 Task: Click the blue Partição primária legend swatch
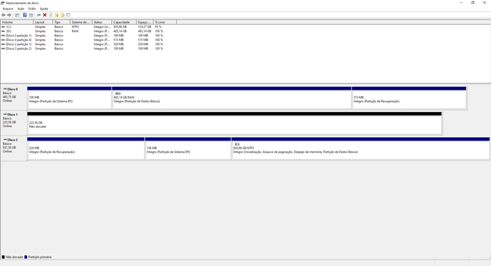tap(26, 257)
